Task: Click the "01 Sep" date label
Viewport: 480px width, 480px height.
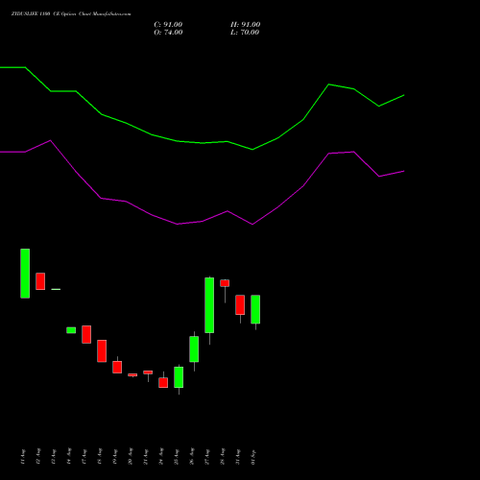Action: (x=253, y=457)
